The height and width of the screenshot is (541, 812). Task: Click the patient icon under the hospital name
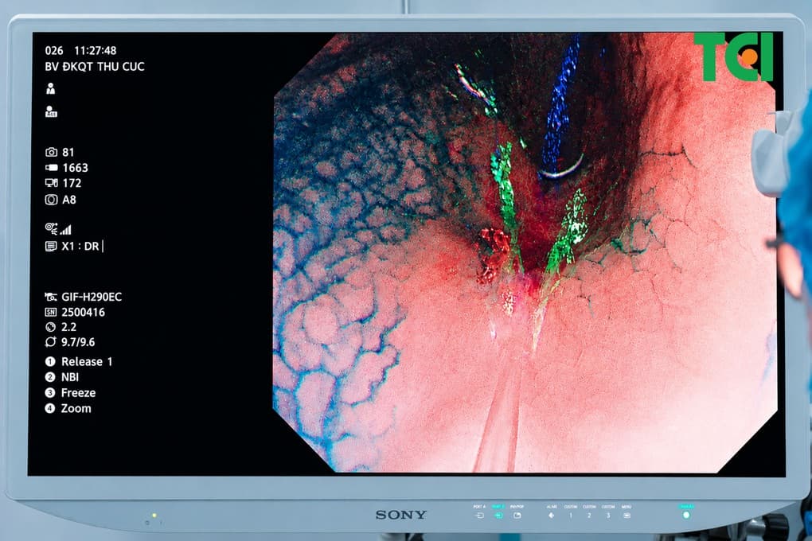50,88
